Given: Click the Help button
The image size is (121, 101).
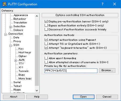Looking at the screenshot, I should pyautogui.click(x=37, y=97).
